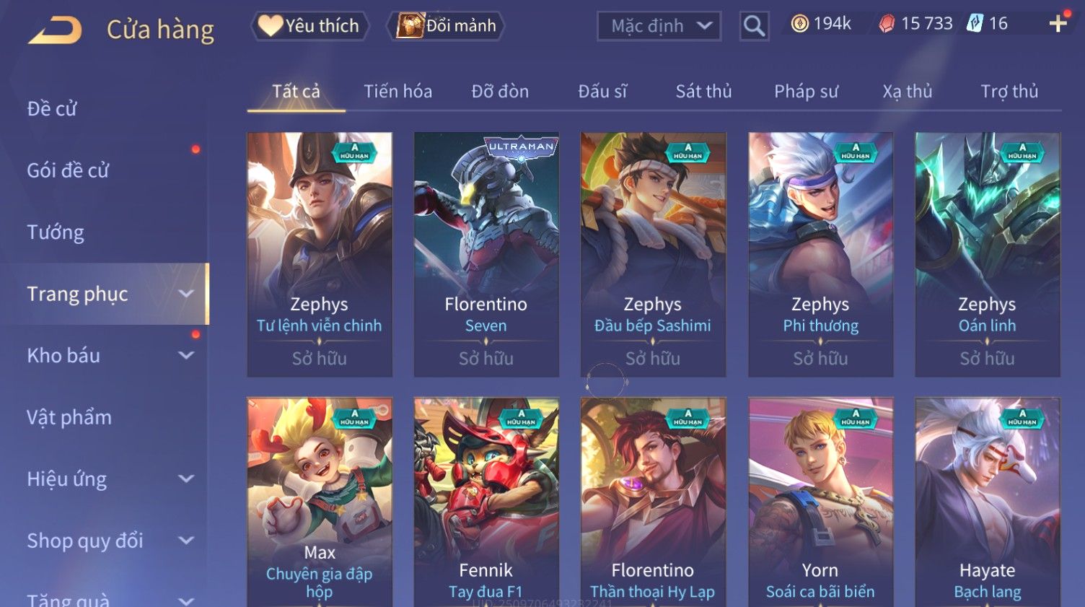Click the chest icon in Đổi mảnh

(x=410, y=25)
